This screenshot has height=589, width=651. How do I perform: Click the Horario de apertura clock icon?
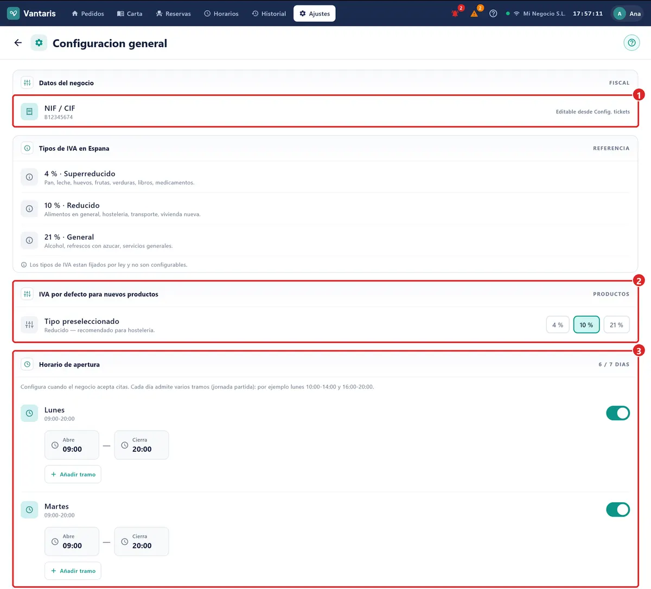(x=27, y=364)
